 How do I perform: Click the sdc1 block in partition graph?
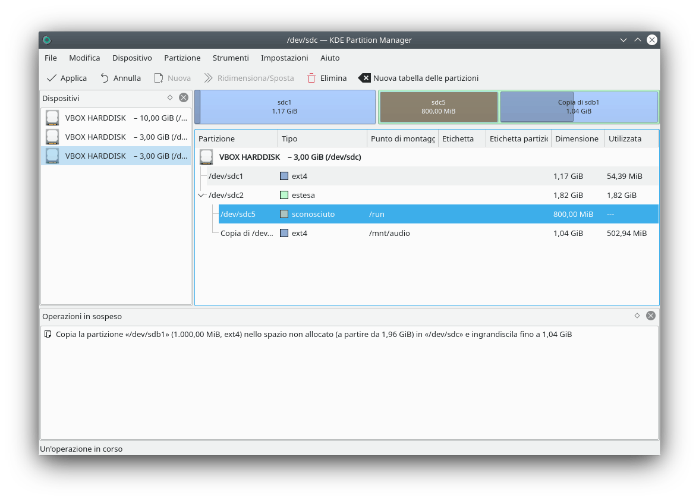[x=285, y=107]
